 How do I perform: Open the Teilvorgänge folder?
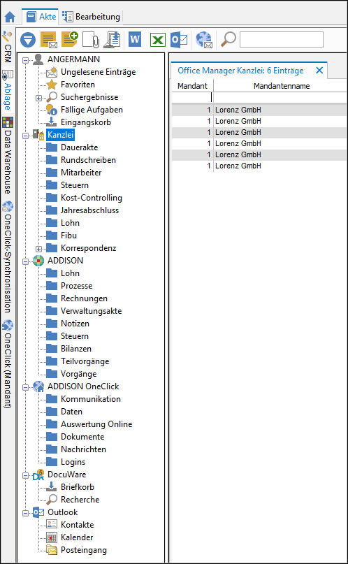[85, 361]
